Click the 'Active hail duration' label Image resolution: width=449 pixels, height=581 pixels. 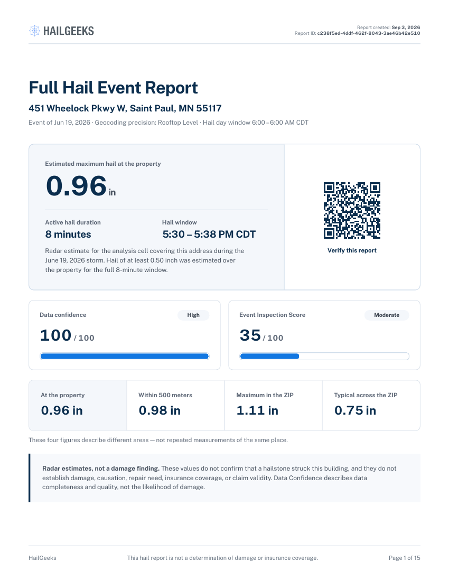click(73, 222)
